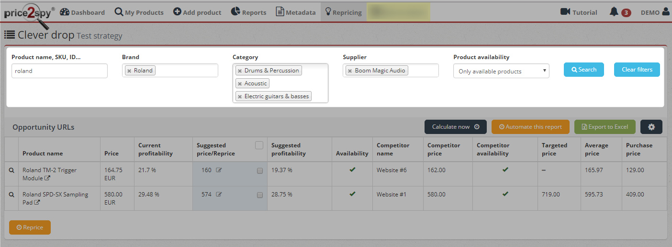This screenshot has height=247, width=672.
Task: Click the magnifier icon for Roland SPD-SX row
Action: (x=12, y=195)
